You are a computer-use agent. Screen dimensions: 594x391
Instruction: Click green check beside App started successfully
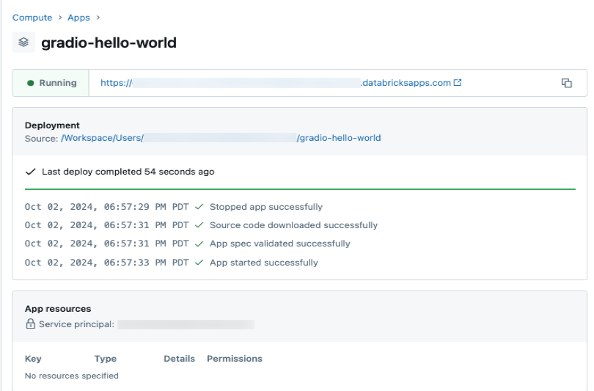199,263
